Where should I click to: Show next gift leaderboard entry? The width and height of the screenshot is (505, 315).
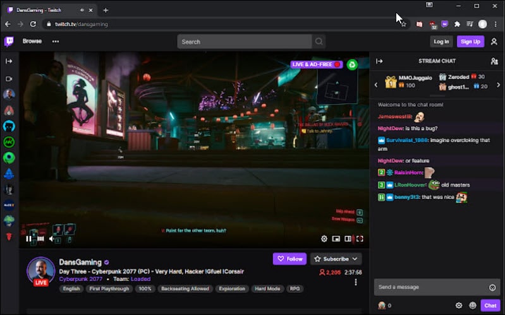pyautogui.click(x=498, y=85)
